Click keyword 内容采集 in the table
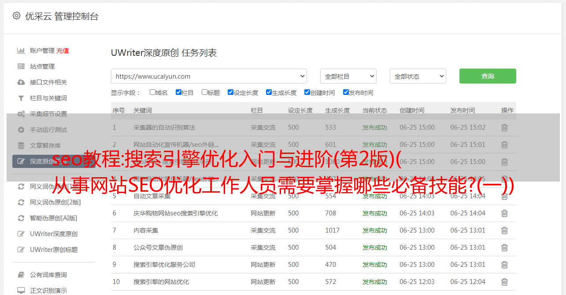 pos(146,230)
